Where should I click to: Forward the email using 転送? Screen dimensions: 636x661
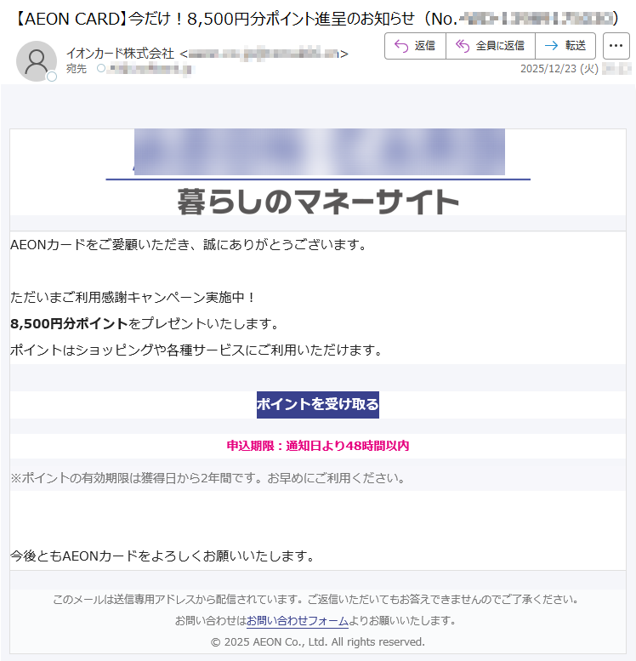tap(566, 46)
